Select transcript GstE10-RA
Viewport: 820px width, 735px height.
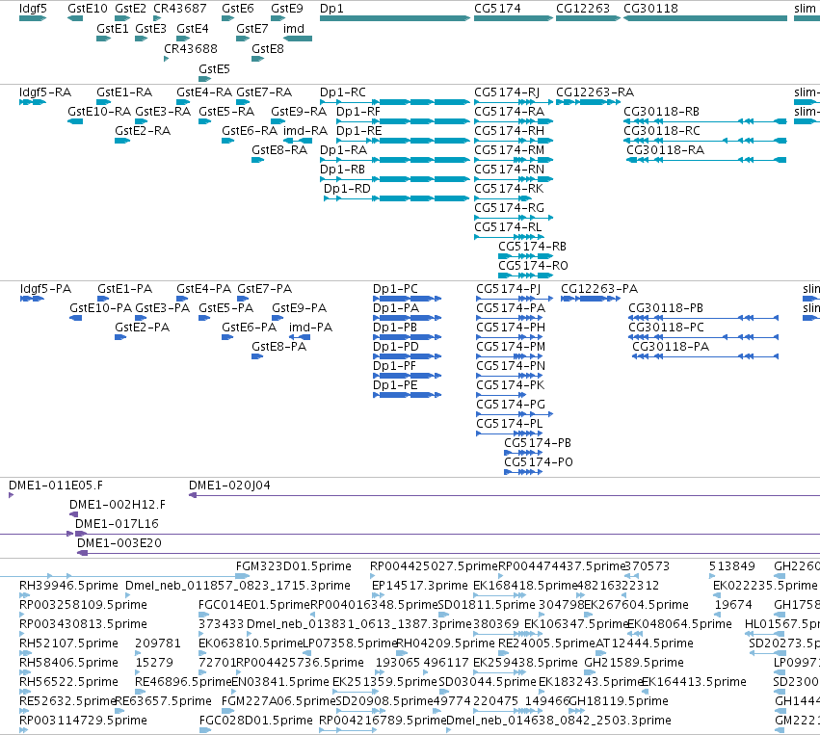99,112
